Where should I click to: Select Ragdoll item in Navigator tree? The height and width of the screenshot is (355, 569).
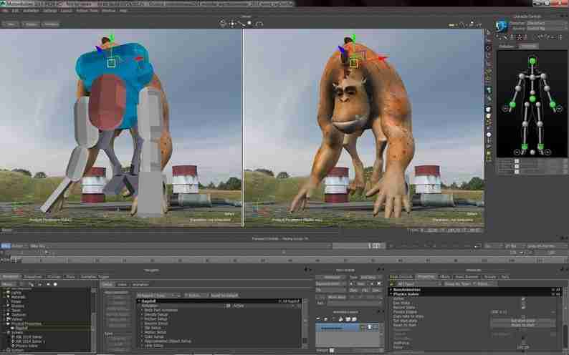21,328
